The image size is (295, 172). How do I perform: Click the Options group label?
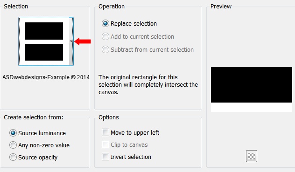click(x=109, y=117)
